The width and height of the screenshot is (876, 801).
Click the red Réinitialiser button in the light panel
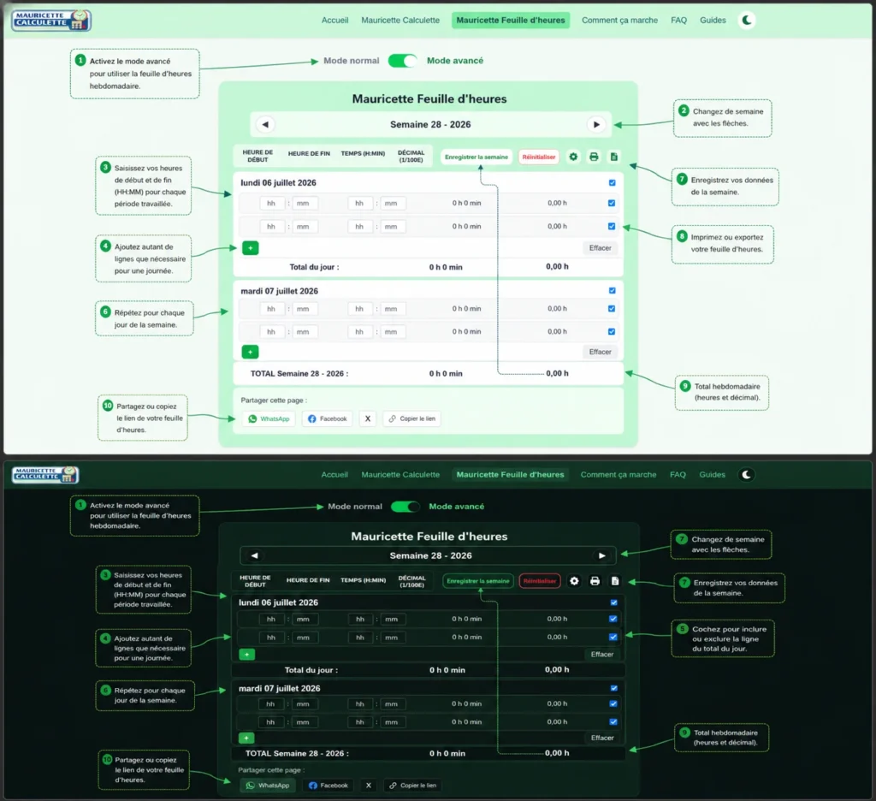(x=539, y=157)
